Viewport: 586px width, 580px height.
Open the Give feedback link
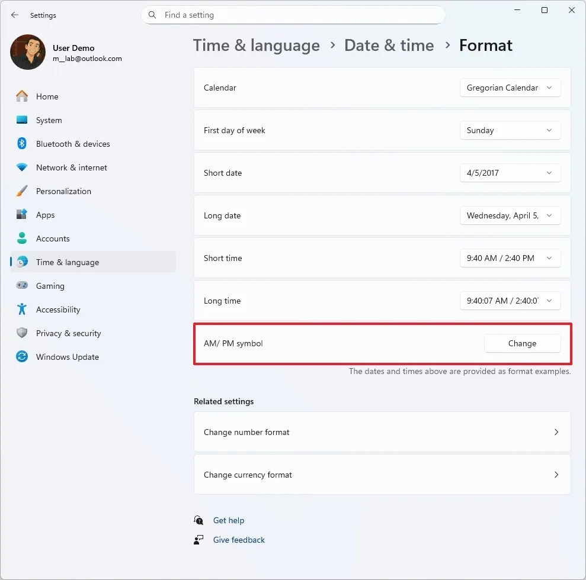click(x=238, y=540)
